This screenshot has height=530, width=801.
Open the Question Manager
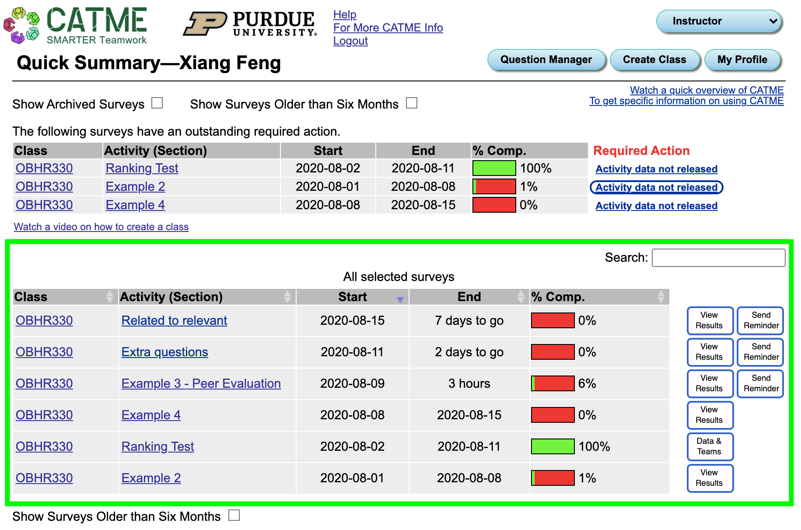point(546,60)
